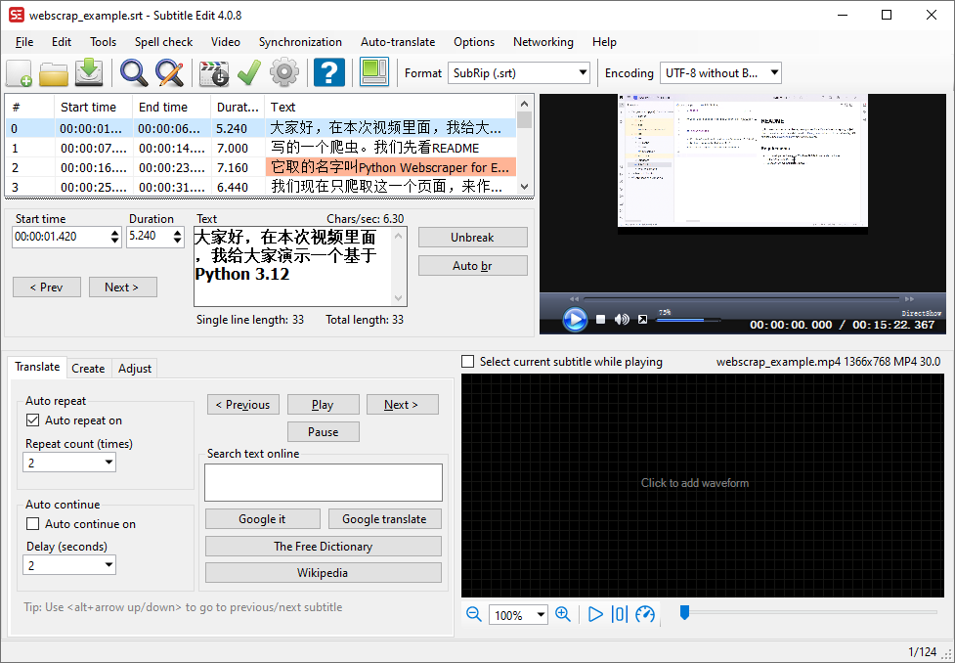Open a subtitle file via the folder icon
The width and height of the screenshot is (955, 663).
[54, 72]
